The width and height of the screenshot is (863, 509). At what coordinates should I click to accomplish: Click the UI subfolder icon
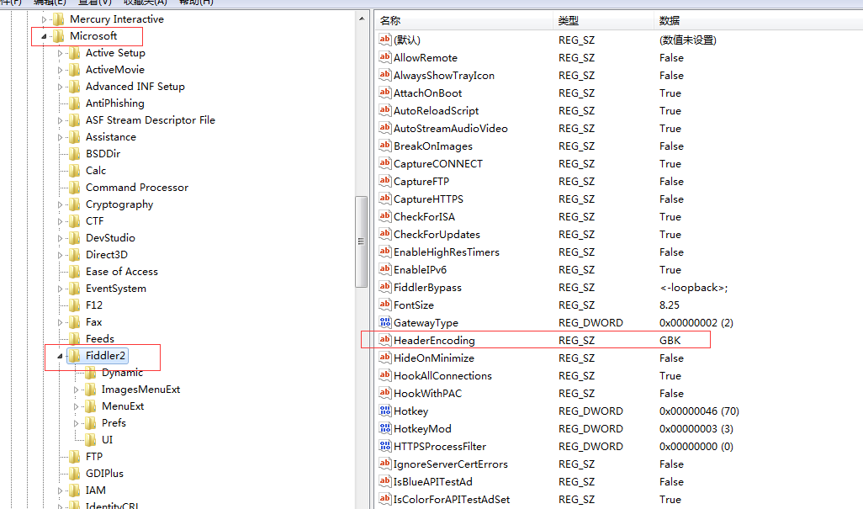point(90,440)
